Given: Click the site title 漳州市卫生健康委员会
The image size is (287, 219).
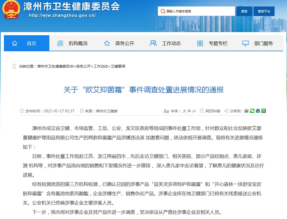Looking at the screenshot, I should [71, 6].
